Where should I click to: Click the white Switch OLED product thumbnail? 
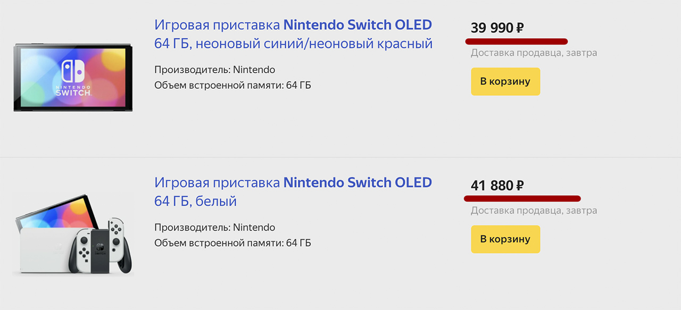click(73, 234)
